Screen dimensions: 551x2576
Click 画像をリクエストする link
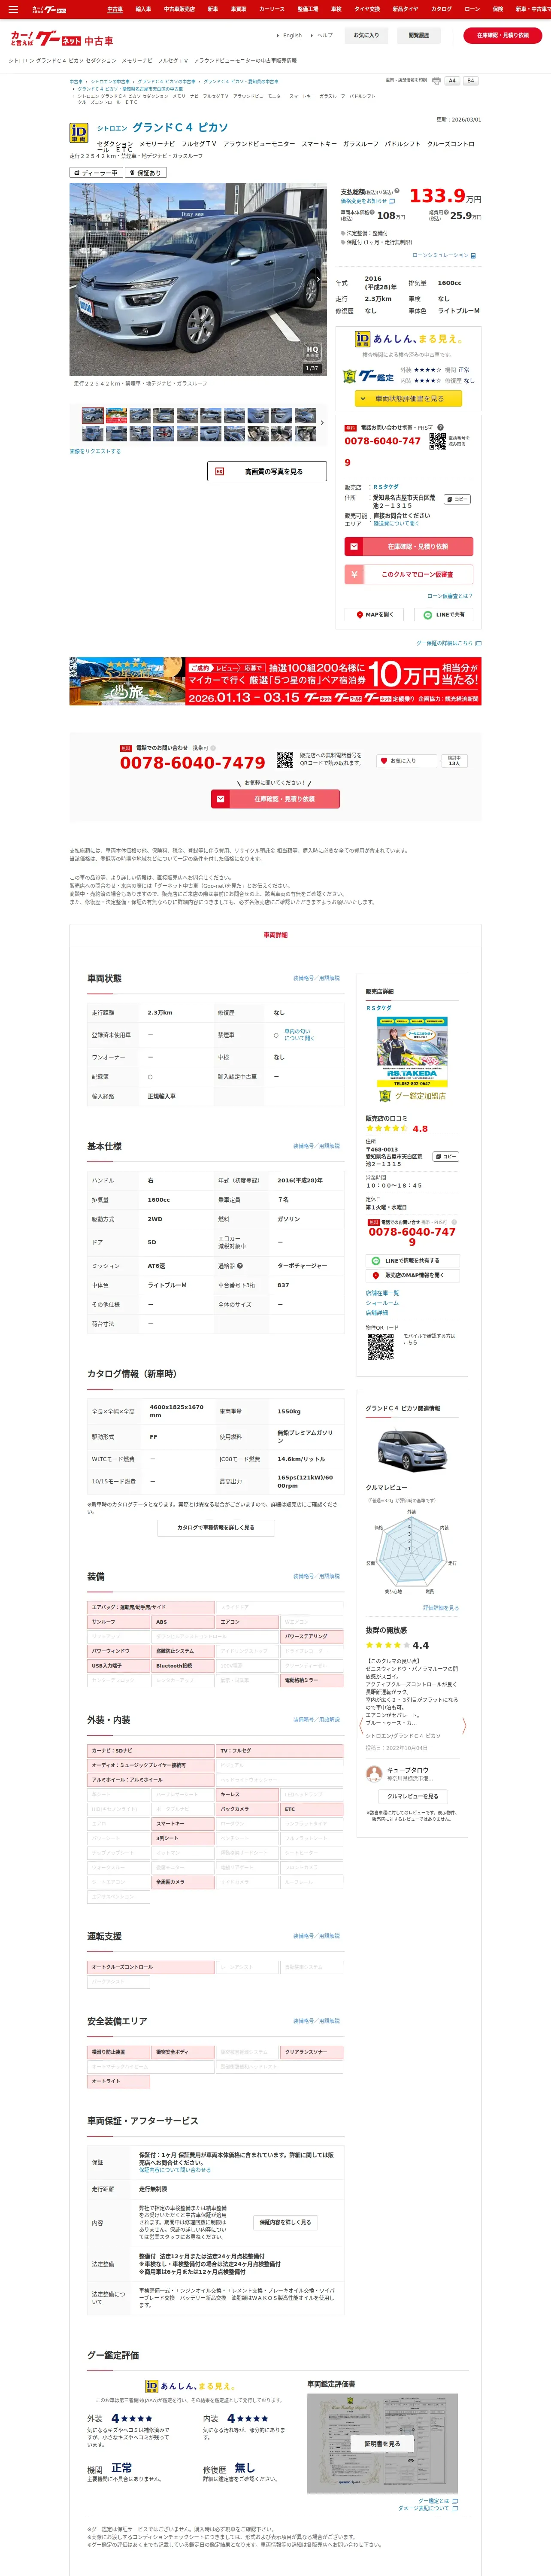point(95,451)
